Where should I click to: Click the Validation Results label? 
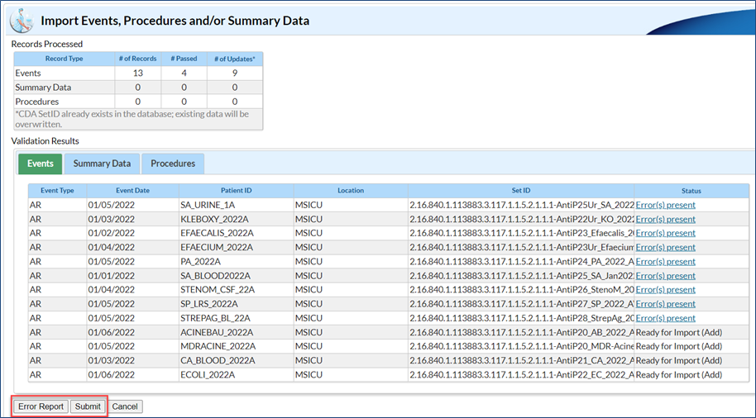45,141
